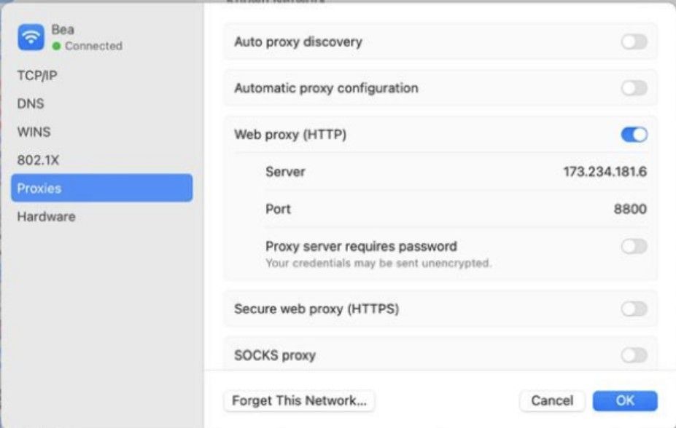
Task: Turn on Automatic proxy configuration switch
Action: tap(634, 88)
